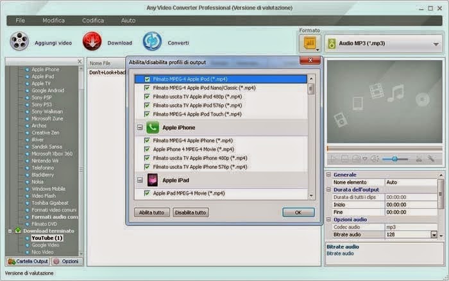This screenshot has width=449, height=281.
Task: Toggle Filmato uscita TV Apple iPhone 576p
Action: [x=147, y=166]
